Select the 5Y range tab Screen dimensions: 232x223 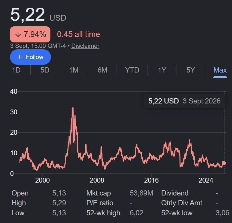click(190, 70)
